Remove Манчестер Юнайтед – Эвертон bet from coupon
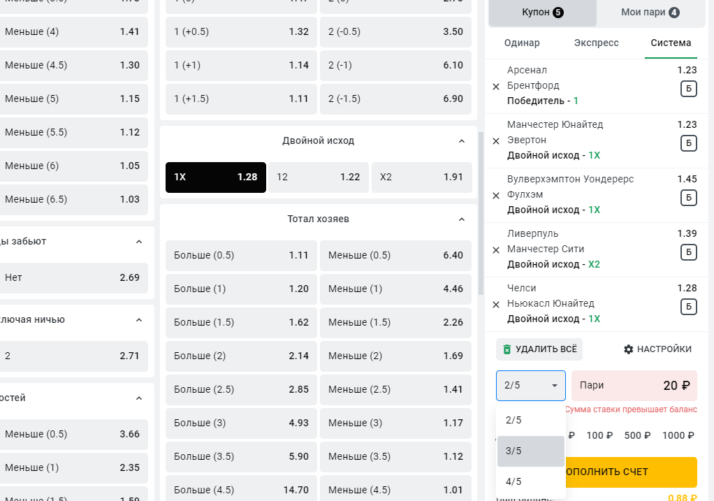This screenshot has width=714, height=501. 496,141
